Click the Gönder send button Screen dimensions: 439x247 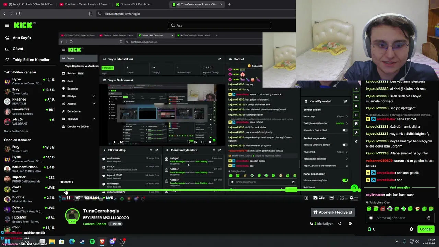point(426,229)
